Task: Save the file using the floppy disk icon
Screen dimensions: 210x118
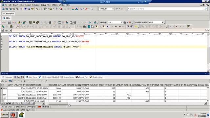Action: (x=31, y=22)
